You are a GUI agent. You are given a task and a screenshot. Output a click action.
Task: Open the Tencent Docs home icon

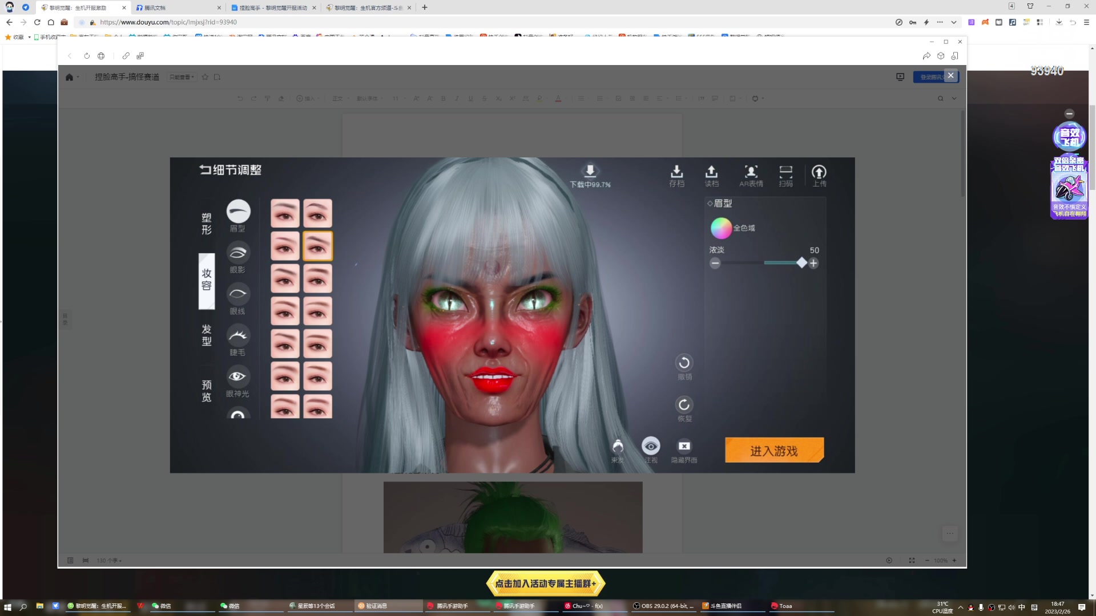point(69,77)
